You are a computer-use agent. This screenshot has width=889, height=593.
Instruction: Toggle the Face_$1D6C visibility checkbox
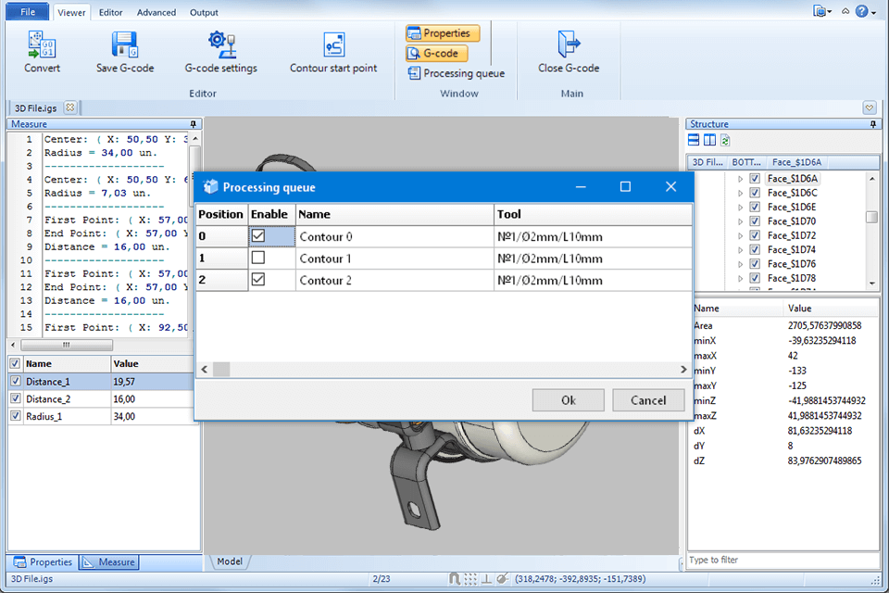coord(755,193)
